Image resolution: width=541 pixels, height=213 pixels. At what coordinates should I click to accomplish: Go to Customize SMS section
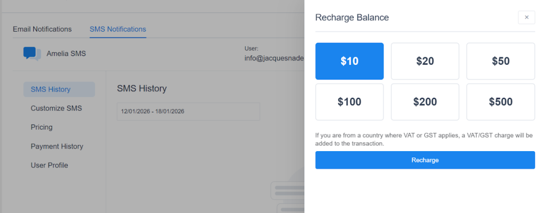(57, 108)
